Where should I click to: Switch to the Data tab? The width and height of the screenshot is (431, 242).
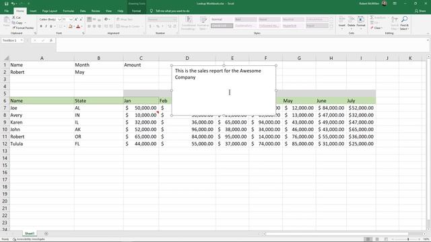pyautogui.click(x=83, y=11)
